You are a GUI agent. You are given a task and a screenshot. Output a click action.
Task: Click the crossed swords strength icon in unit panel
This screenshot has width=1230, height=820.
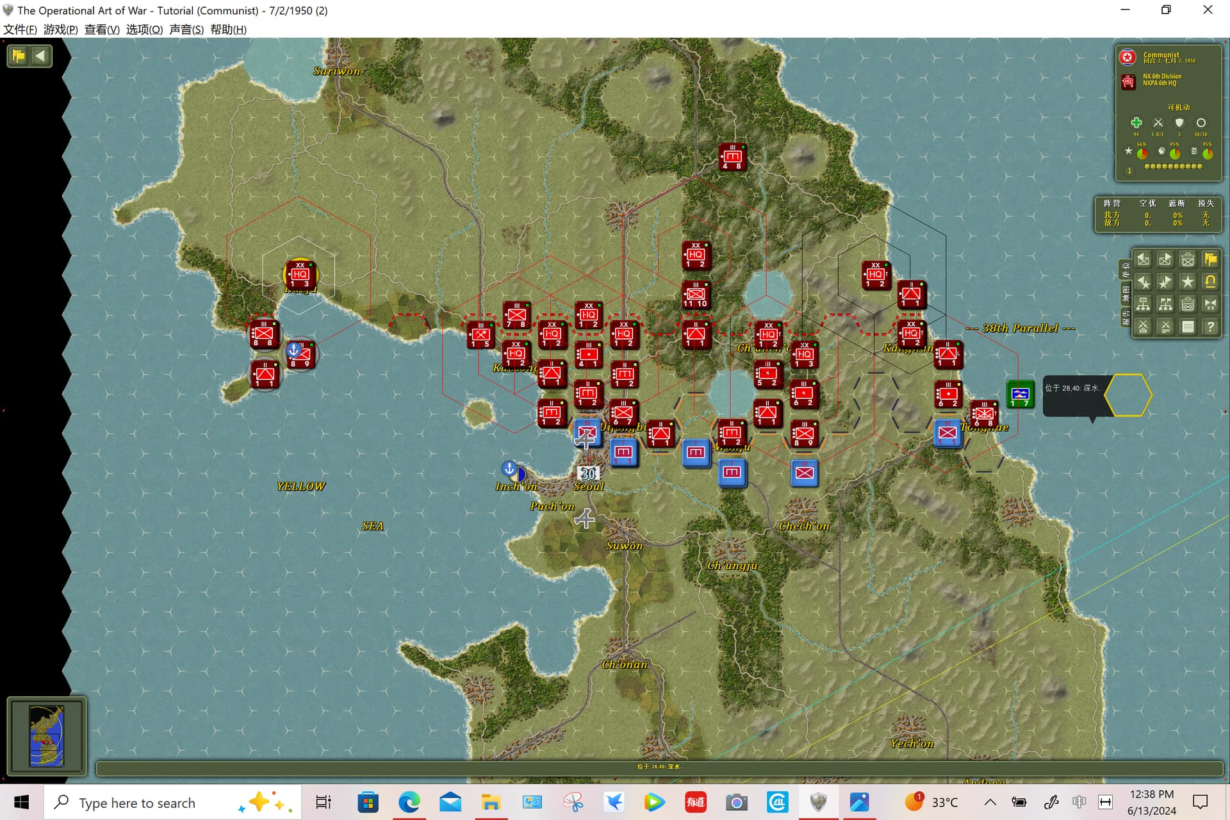[1158, 122]
